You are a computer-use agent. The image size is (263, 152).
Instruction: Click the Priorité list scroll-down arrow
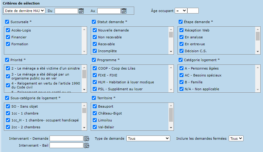[84, 89]
